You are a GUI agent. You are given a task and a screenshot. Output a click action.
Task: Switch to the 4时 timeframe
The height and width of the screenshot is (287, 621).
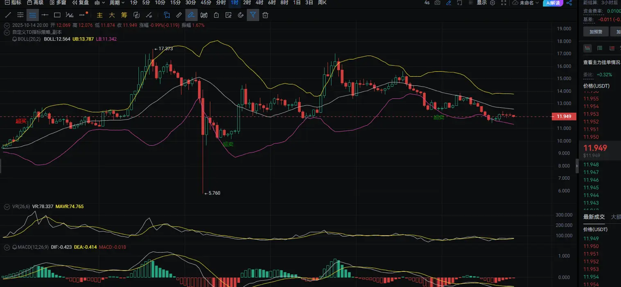tap(259, 3)
